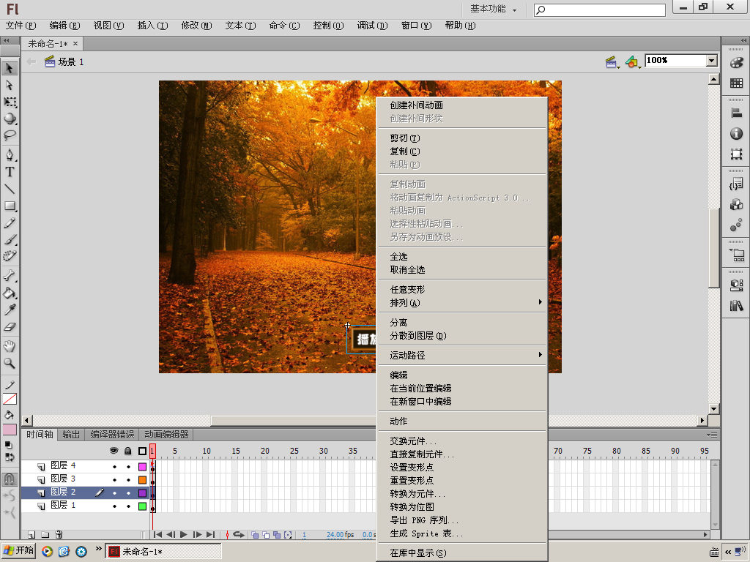Viewport: 750px width, 562px height.
Task: Expand the right panel dock arrows
Action: point(744,41)
